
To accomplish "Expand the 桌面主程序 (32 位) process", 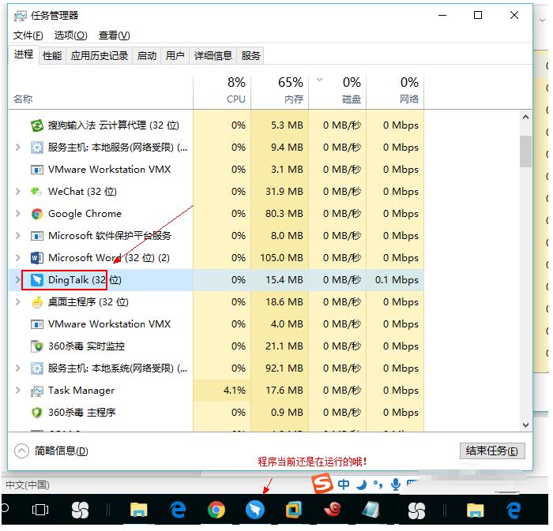I will tap(17, 302).
